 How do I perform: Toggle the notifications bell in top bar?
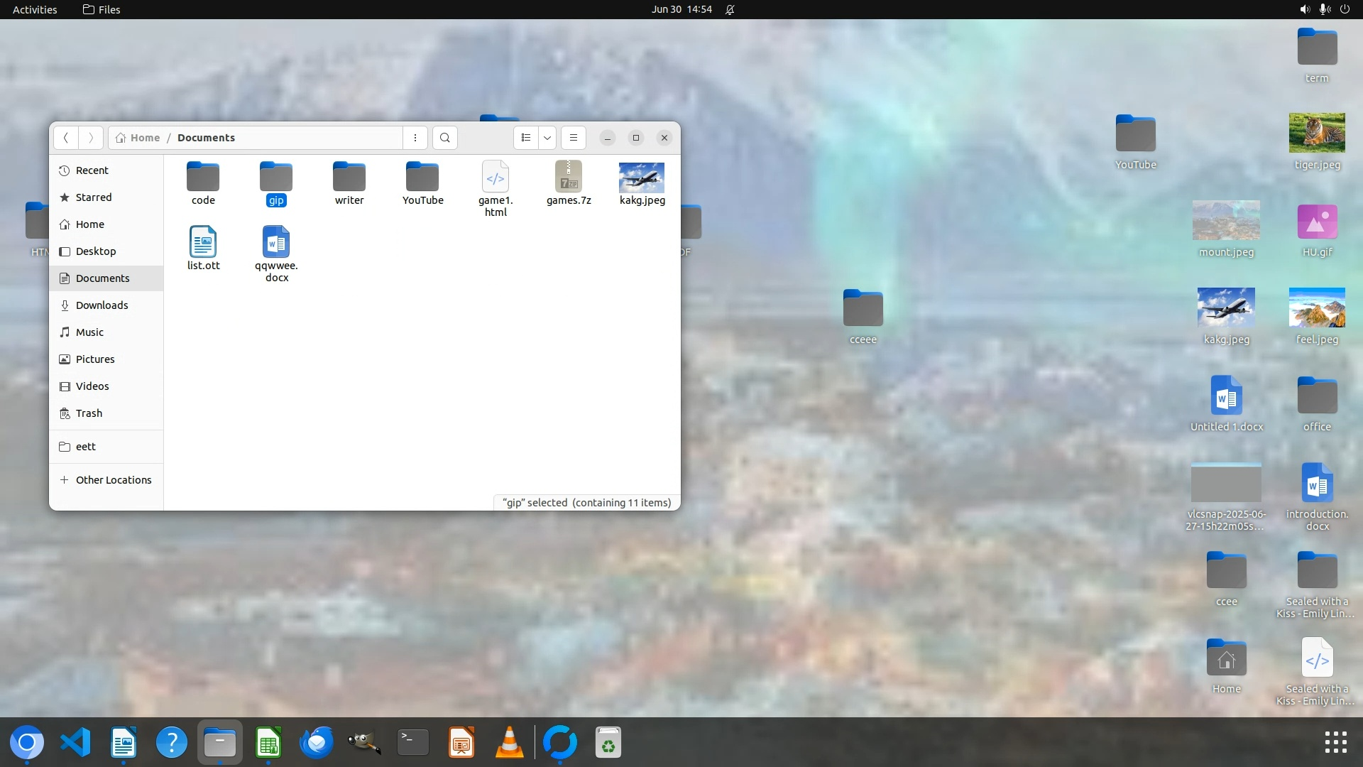(x=730, y=9)
